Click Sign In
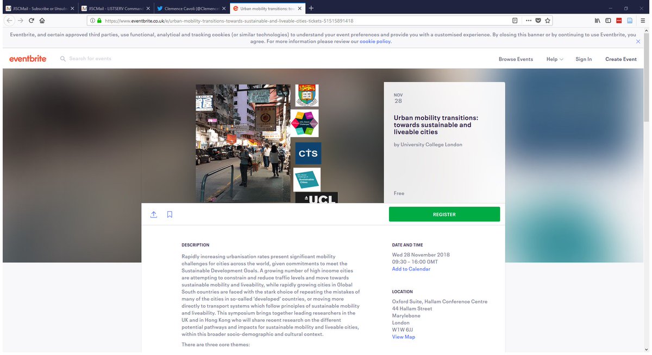 (584, 59)
